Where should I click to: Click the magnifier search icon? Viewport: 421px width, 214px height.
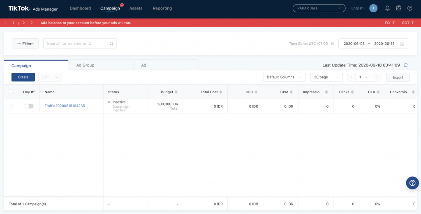(111, 44)
